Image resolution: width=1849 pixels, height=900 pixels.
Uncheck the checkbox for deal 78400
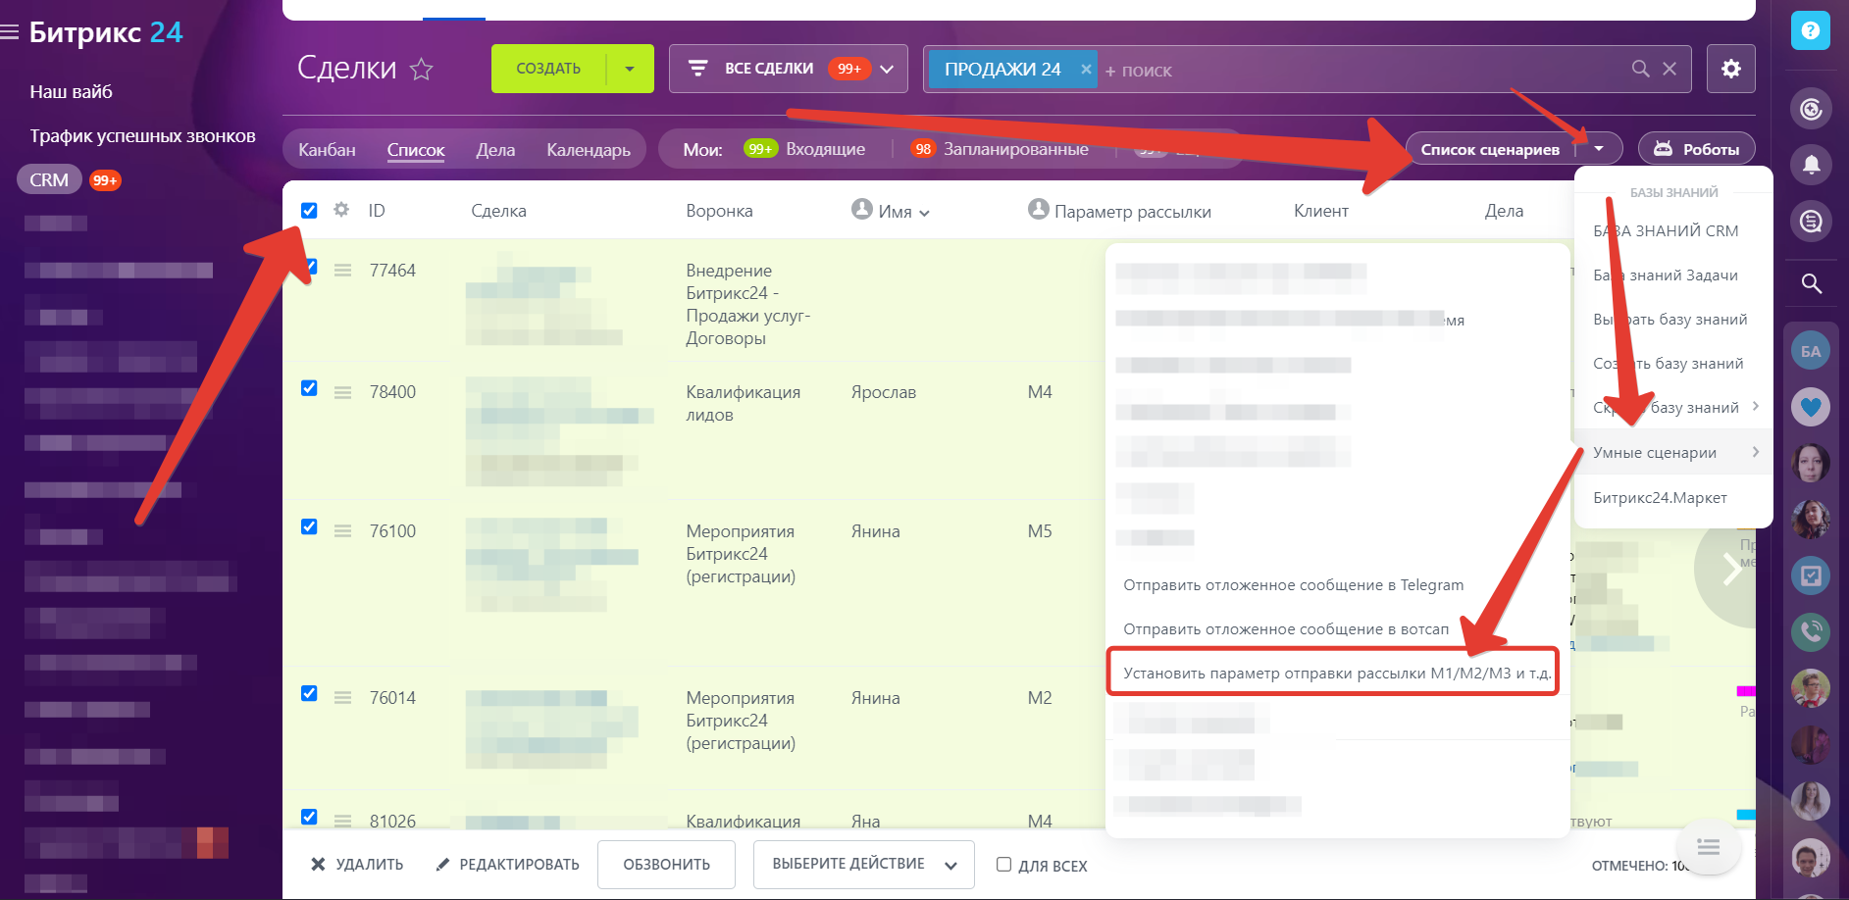pyautogui.click(x=309, y=388)
